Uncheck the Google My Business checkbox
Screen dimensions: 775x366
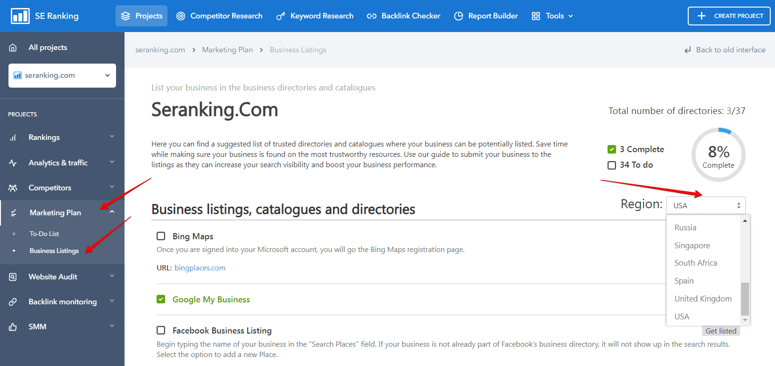click(x=161, y=299)
